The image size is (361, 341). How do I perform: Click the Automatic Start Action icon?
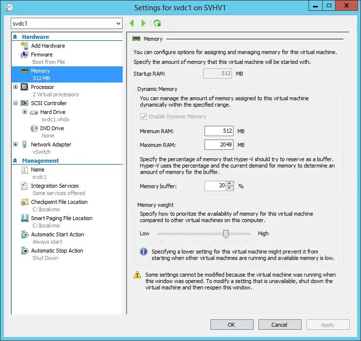pyautogui.click(x=25, y=234)
